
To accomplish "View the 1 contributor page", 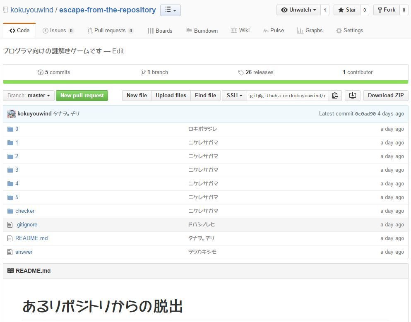I will [x=358, y=72].
